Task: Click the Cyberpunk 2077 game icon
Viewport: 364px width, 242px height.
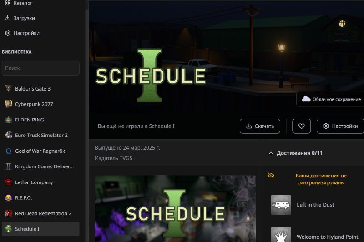Action: [x=8, y=104]
